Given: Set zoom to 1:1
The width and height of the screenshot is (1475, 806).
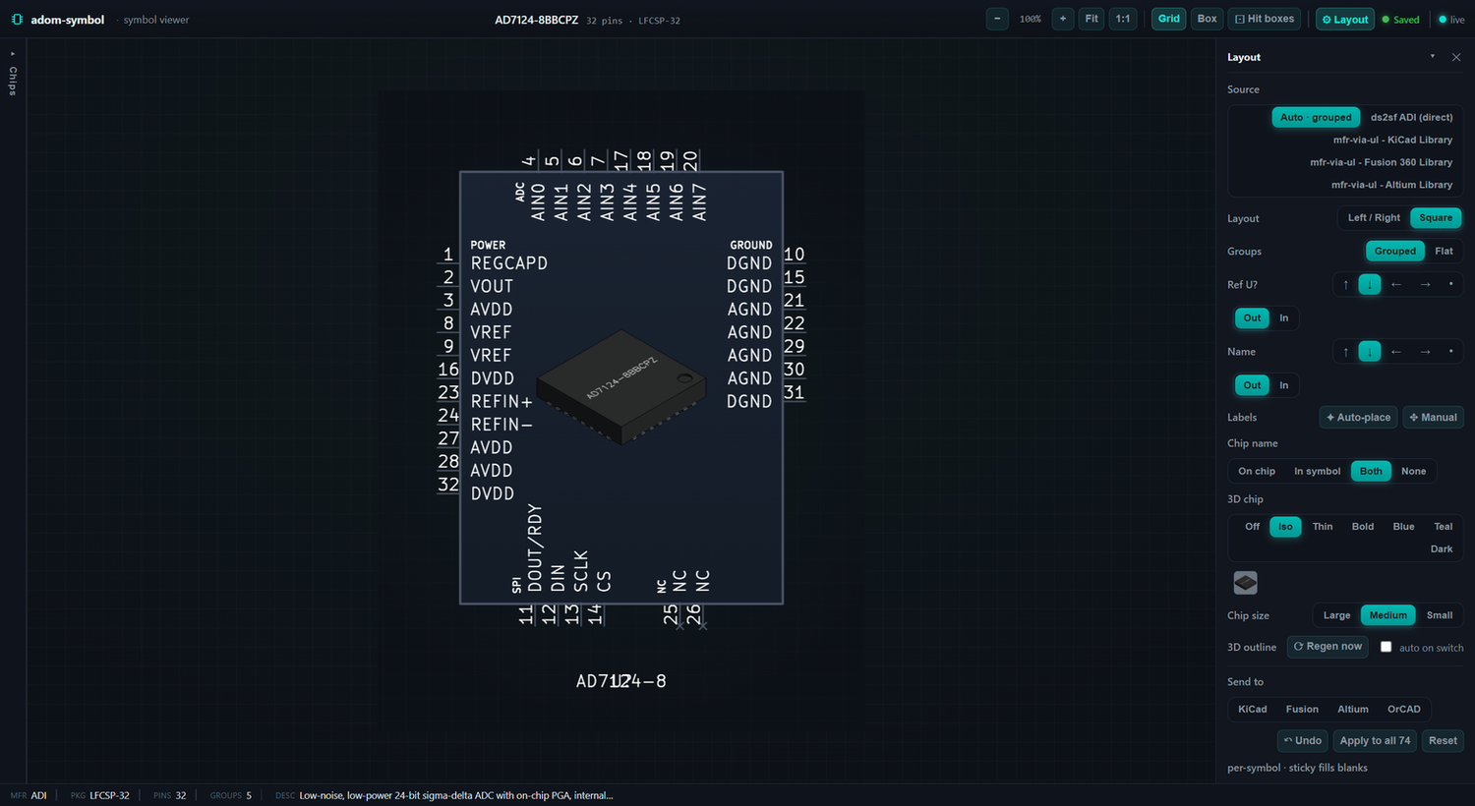Looking at the screenshot, I should (1123, 19).
